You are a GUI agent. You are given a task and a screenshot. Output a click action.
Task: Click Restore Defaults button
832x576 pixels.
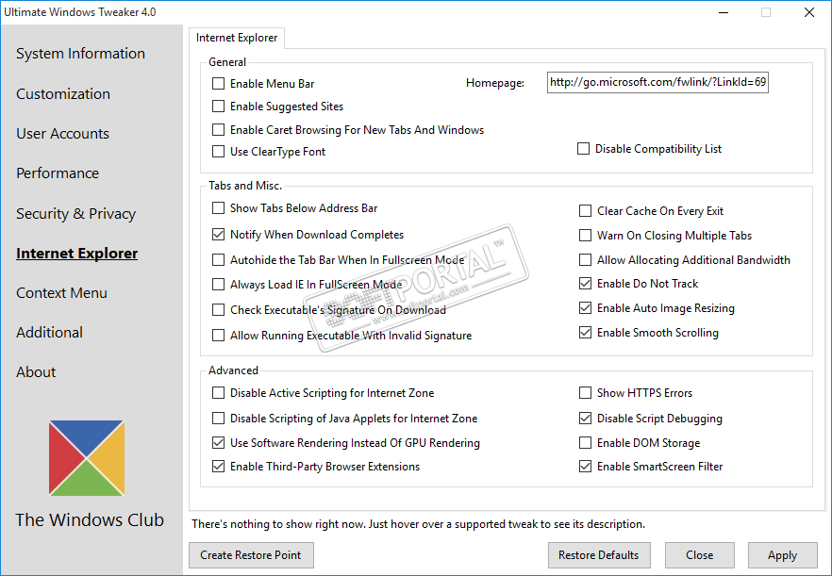pyautogui.click(x=599, y=555)
